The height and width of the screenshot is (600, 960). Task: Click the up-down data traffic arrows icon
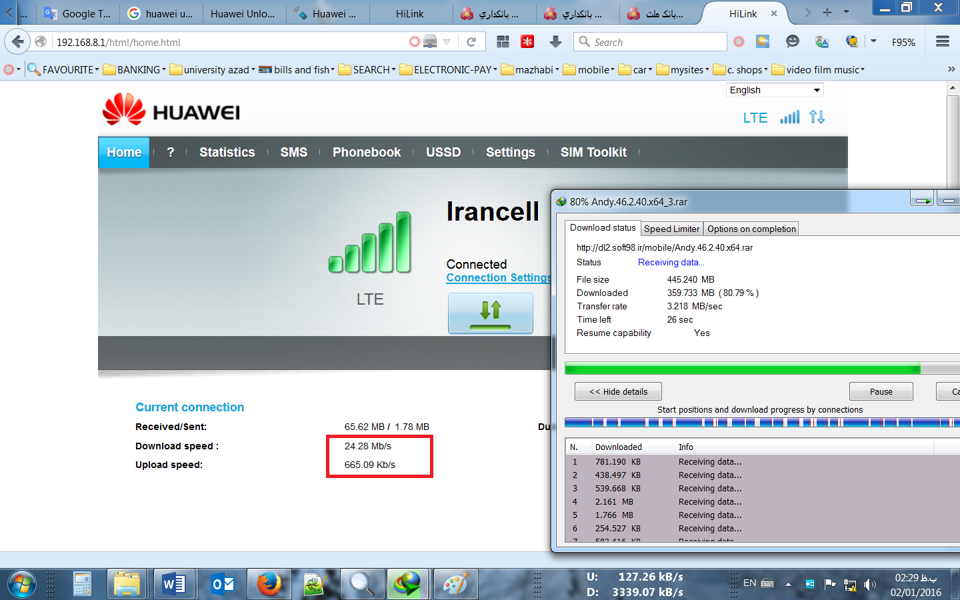click(x=817, y=117)
